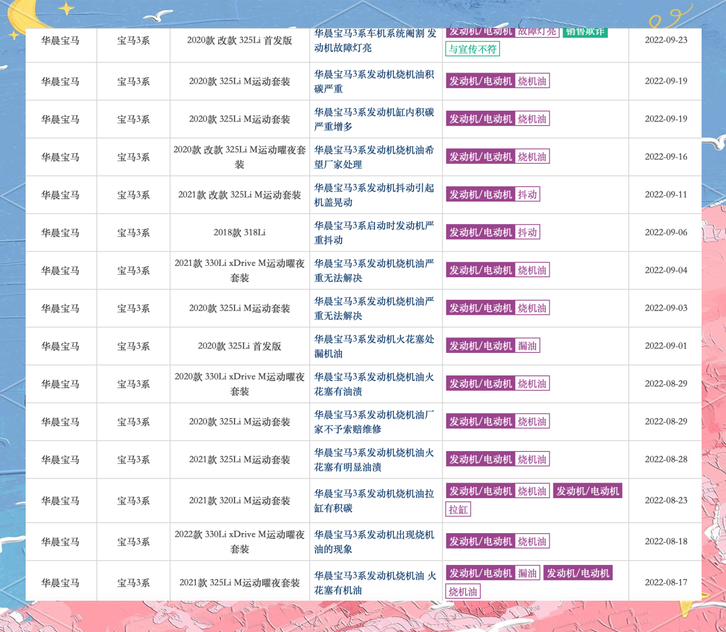Image resolution: width=726 pixels, height=632 pixels.
Task: Click the '拉缸' tag in 2022-08-23 row
Action: [458, 509]
